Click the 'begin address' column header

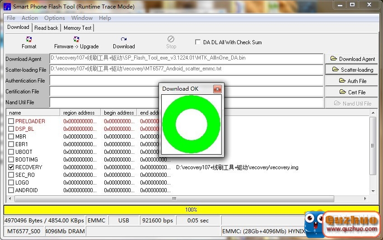(x=119, y=113)
